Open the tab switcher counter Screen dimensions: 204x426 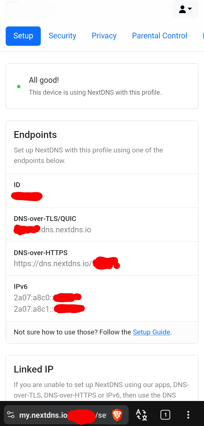click(165, 415)
